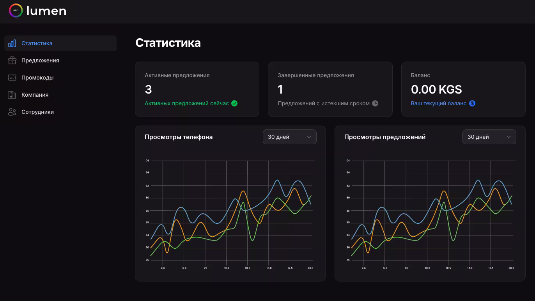The image size is (535, 301).
Task: Click the grey clock icon on completed offers card
Action: [375, 103]
